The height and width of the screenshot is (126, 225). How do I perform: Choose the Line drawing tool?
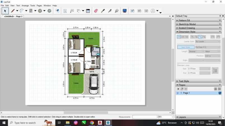13,11
